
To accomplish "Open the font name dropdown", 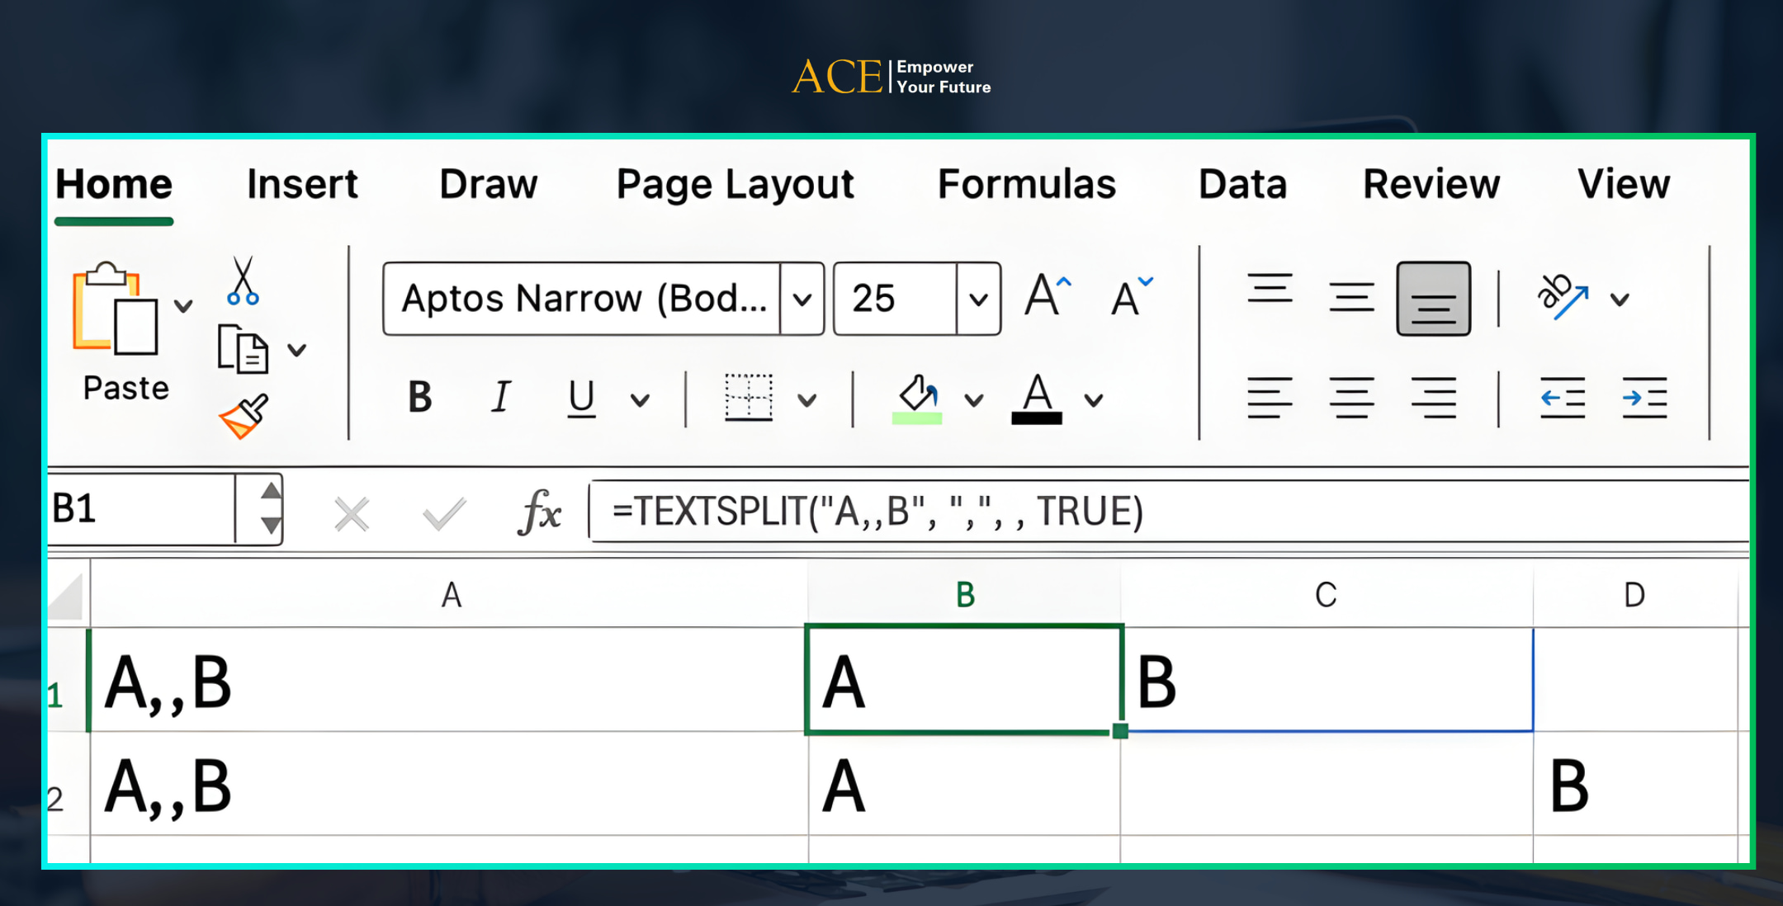I will [x=802, y=299].
